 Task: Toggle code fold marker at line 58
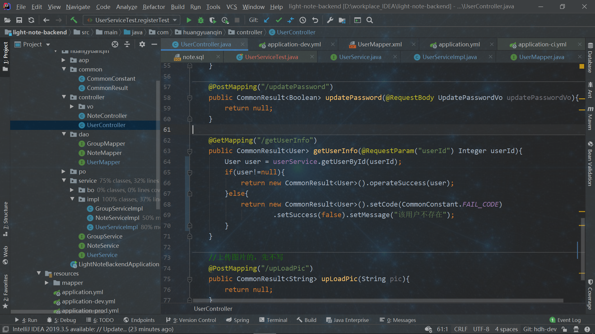190,98
